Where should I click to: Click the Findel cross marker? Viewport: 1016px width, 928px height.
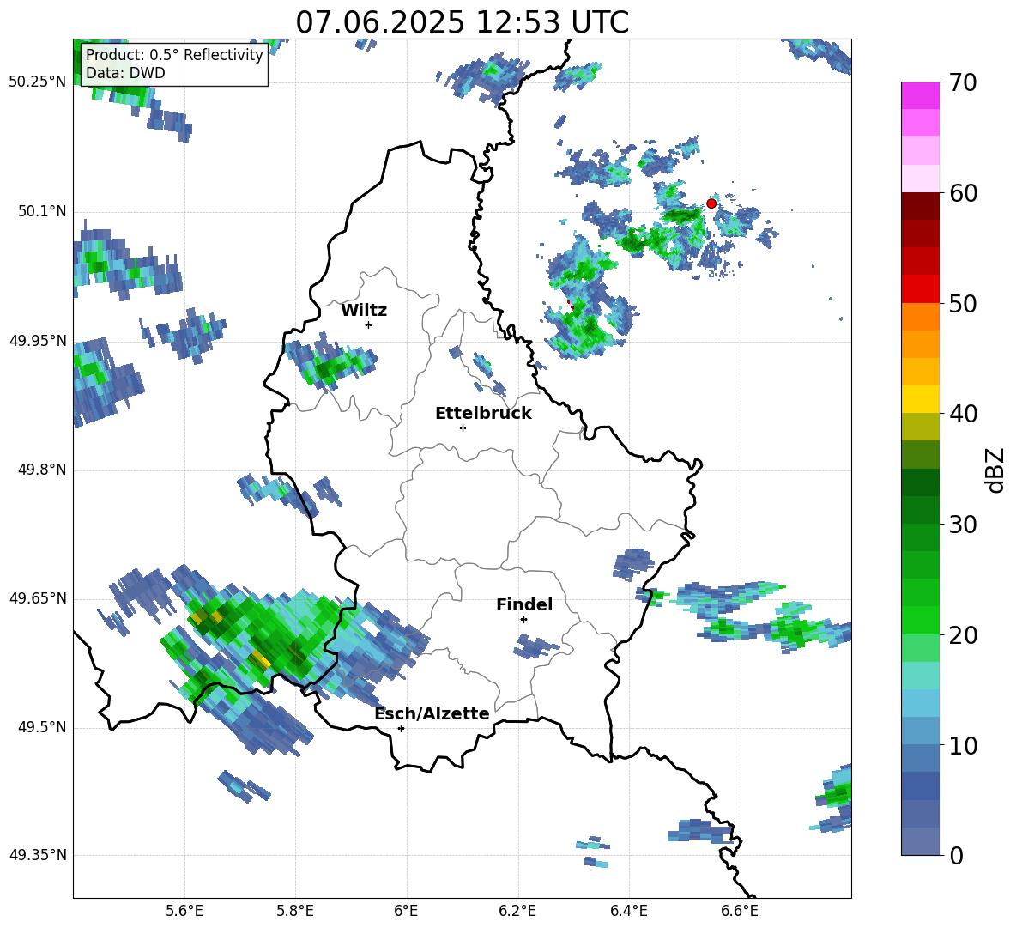[523, 620]
